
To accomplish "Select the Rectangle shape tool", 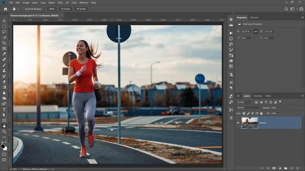I will tap(4, 120).
